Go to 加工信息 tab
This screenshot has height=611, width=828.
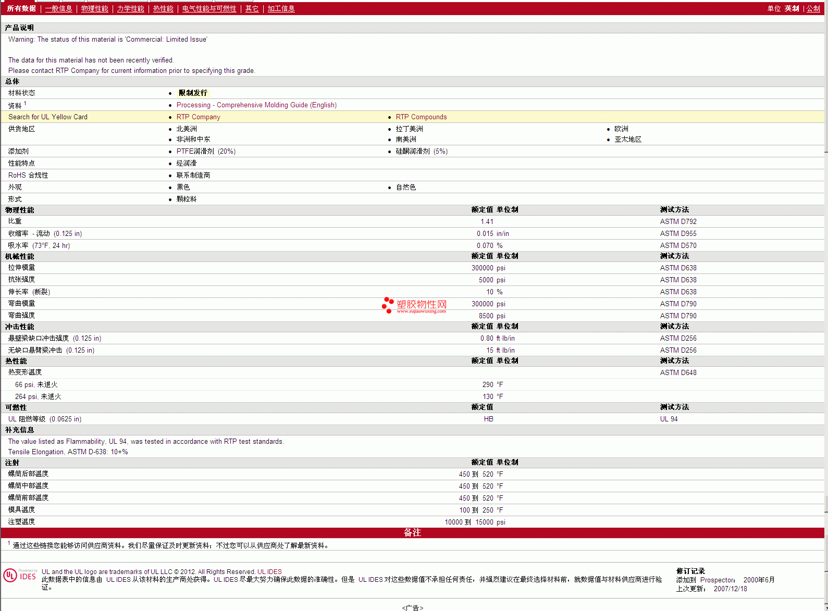[281, 8]
